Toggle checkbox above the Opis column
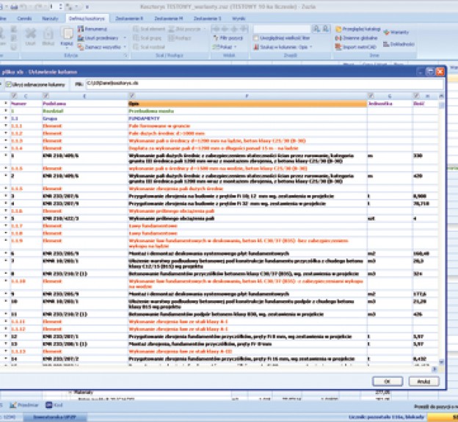The width and height of the screenshot is (458, 422). click(x=132, y=95)
